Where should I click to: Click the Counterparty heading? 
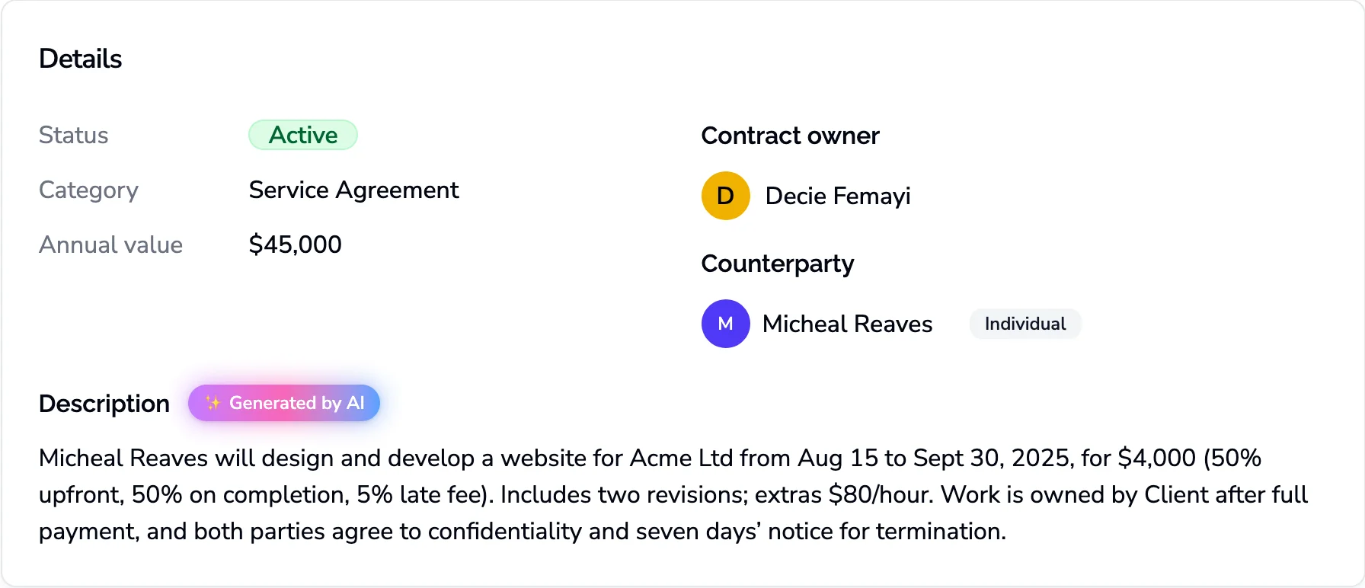point(777,264)
